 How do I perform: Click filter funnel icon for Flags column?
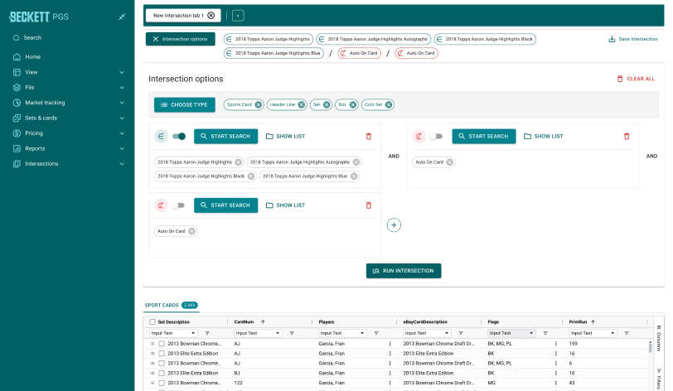545,334
